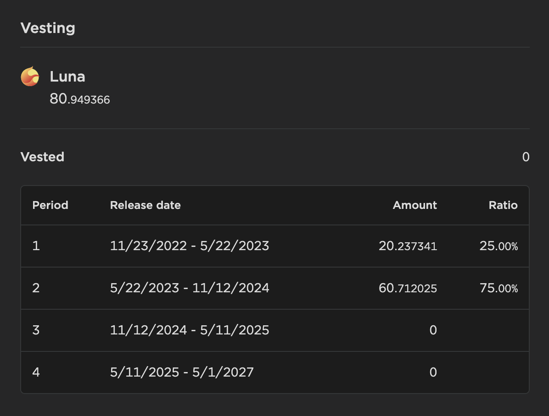Click the period 4 amount of 0

click(x=433, y=372)
